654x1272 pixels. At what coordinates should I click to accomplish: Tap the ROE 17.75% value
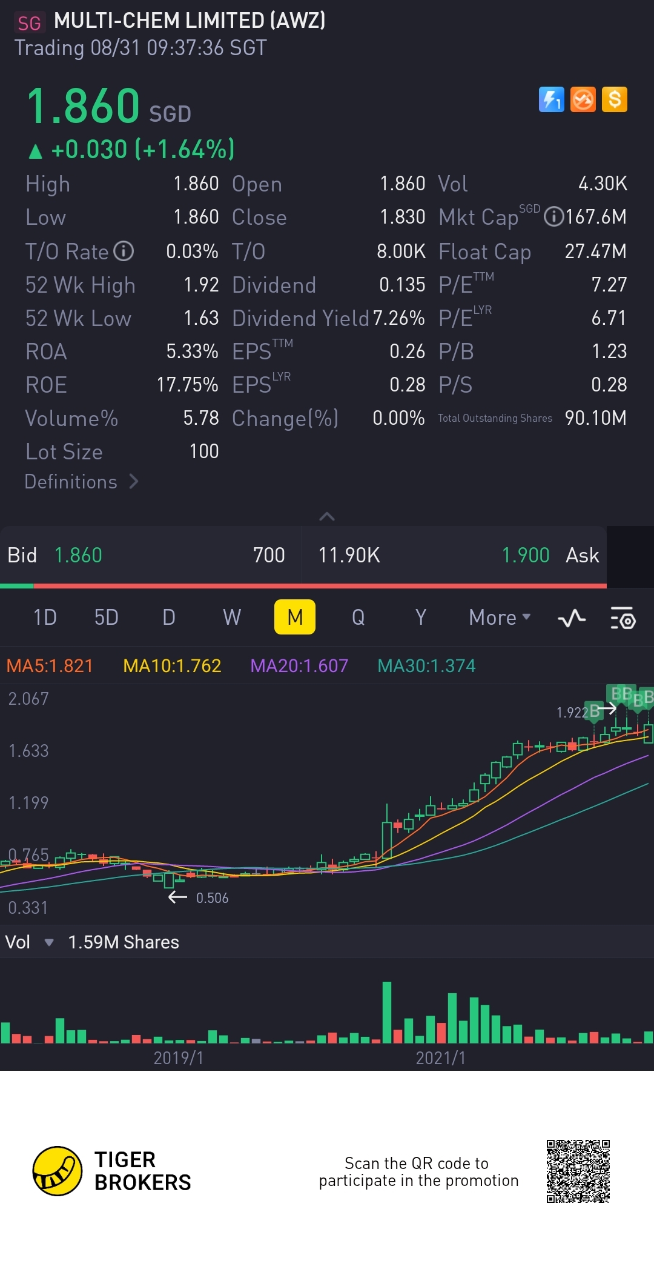[188, 384]
